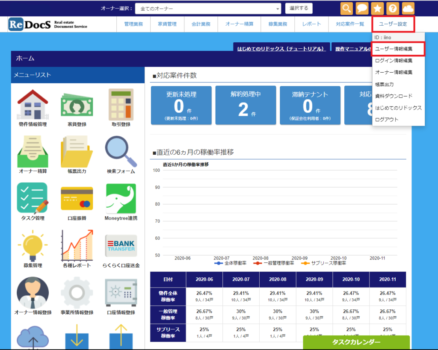Select ログアウト from dropdown menu
Viewport: 438px width, 350px height.
pyautogui.click(x=398, y=120)
